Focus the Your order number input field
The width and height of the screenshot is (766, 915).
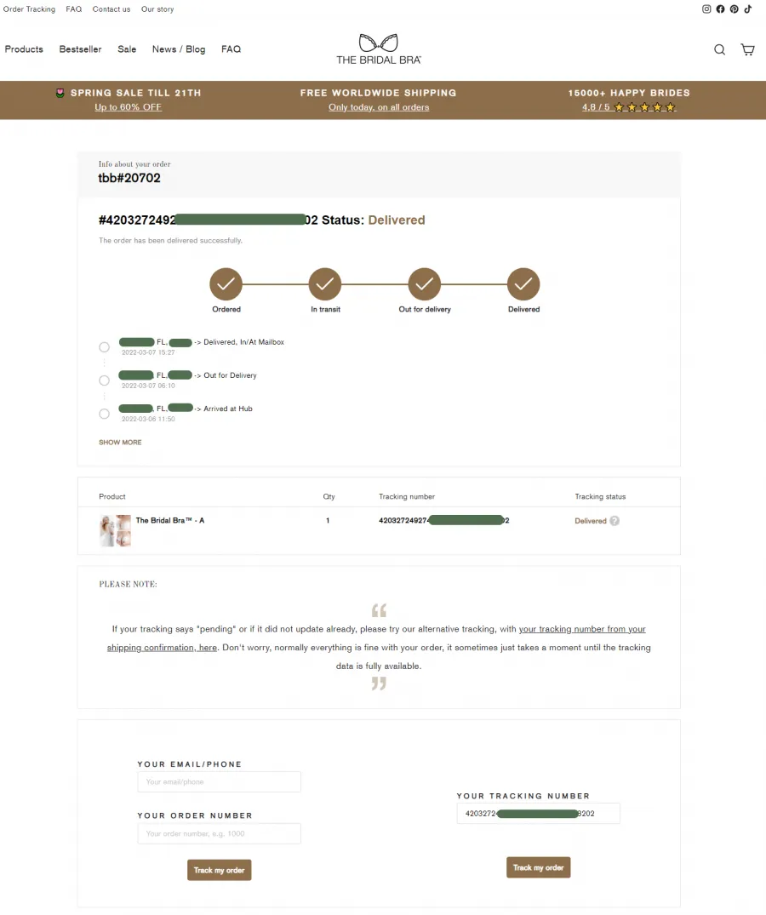click(220, 834)
